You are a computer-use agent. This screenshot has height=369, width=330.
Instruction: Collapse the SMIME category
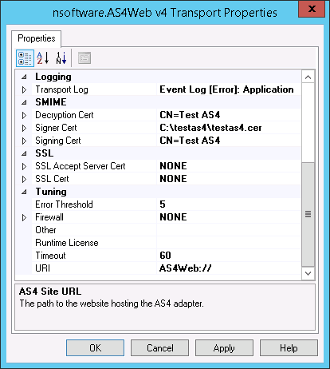[x=24, y=102]
